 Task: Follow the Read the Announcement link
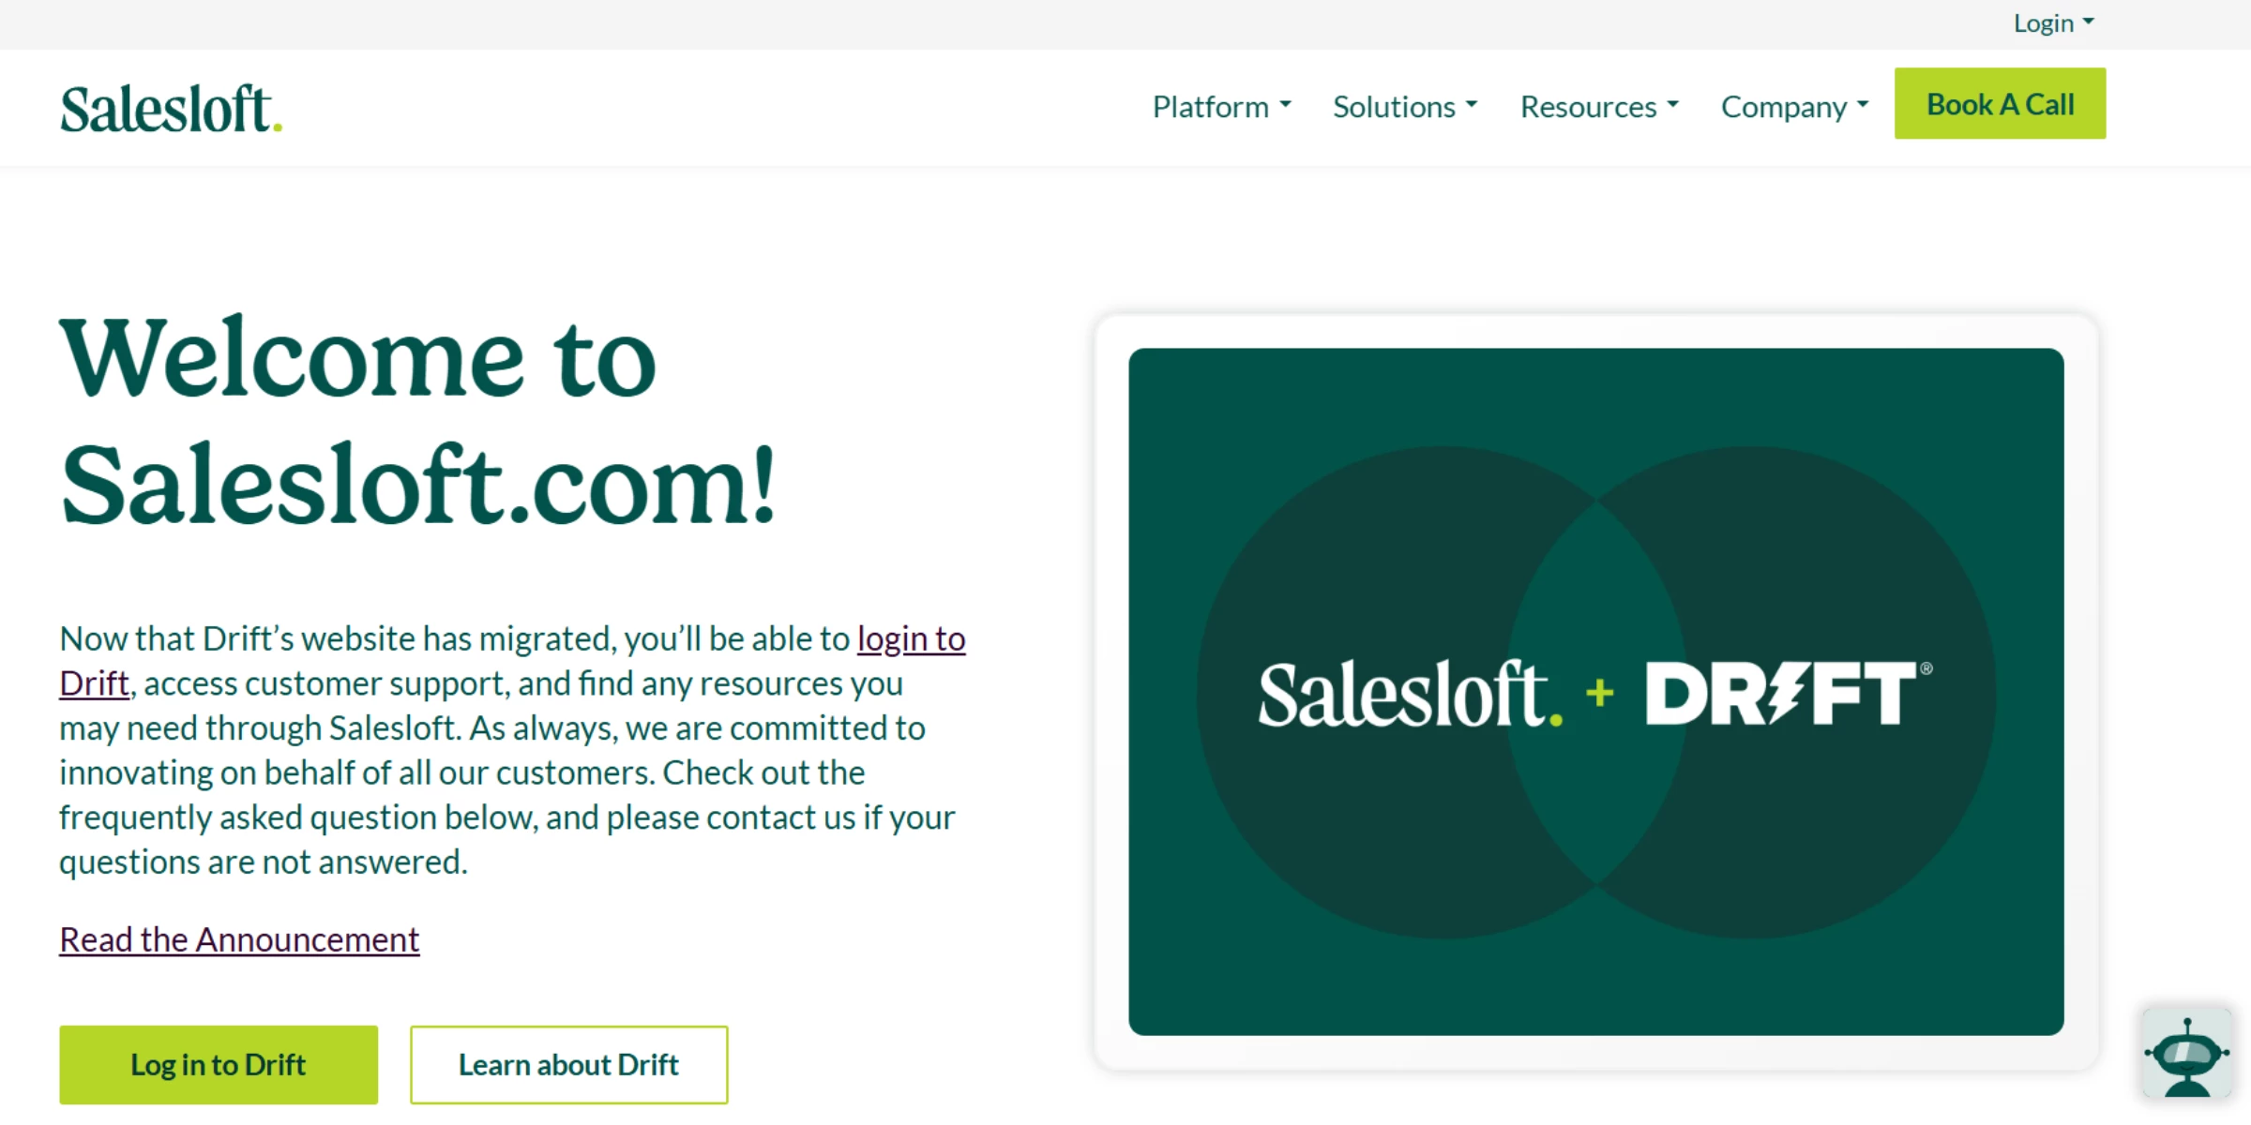tap(239, 939)
